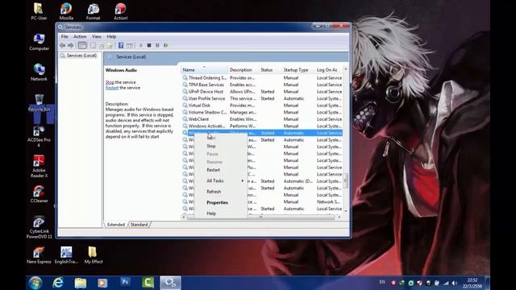
Task: Click the volume speaker tray icon
Action: click(x=455, y=283)
